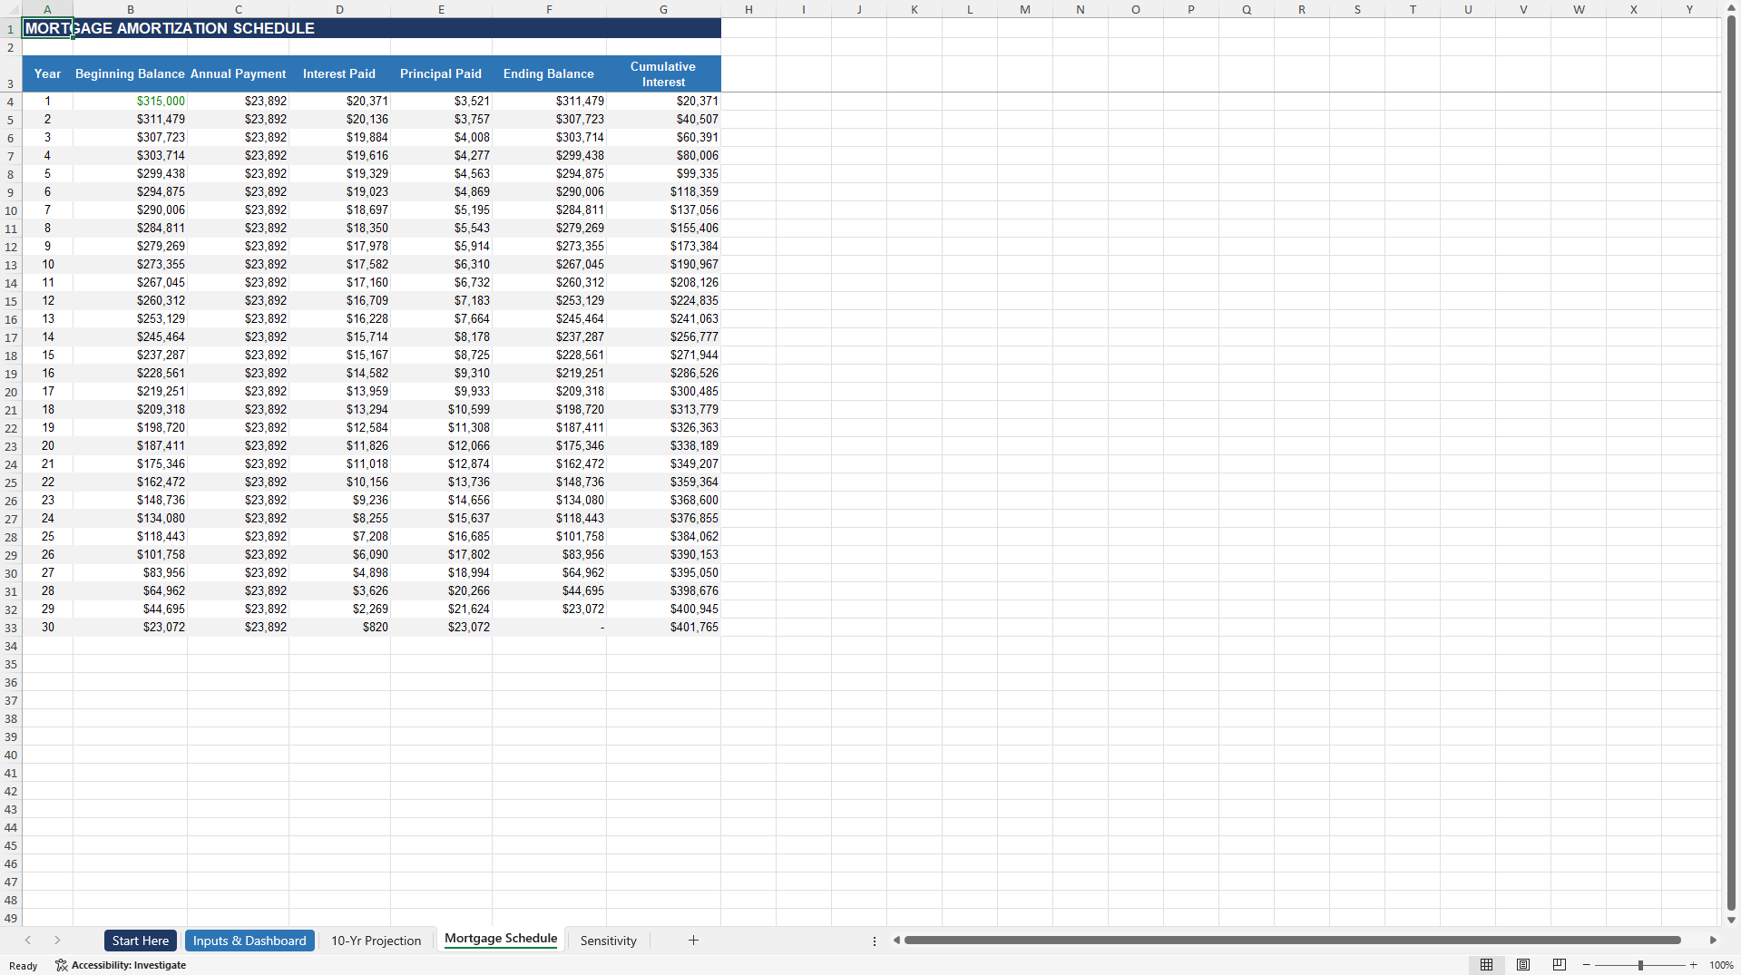Select column Y header

[x=1689, y=9]
